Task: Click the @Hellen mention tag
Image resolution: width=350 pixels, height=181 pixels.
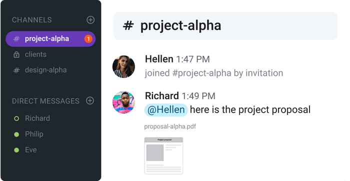Action: pos(166,110)
